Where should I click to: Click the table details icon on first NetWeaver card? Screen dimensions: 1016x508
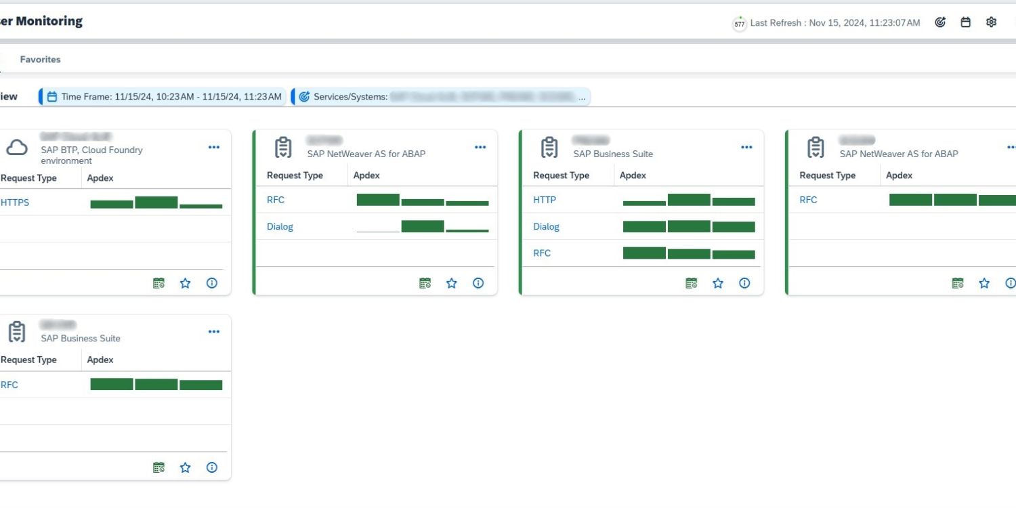click(425, 283)
